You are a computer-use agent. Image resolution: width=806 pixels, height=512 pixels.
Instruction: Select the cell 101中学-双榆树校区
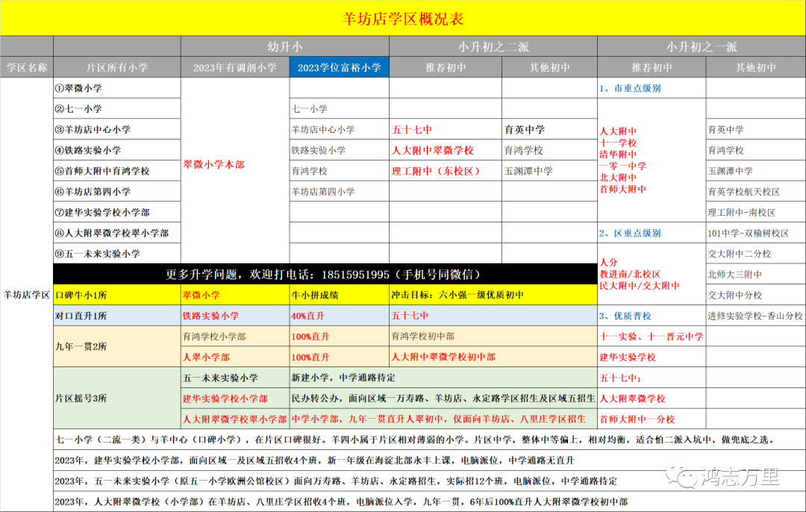(755, 233)
